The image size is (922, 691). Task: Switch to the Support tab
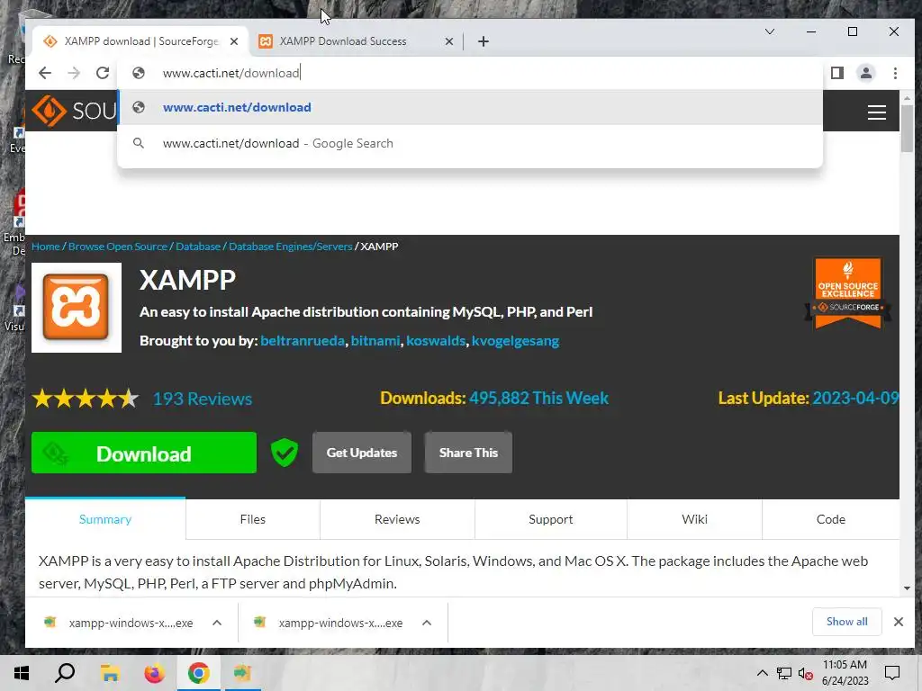coord(550,519)
